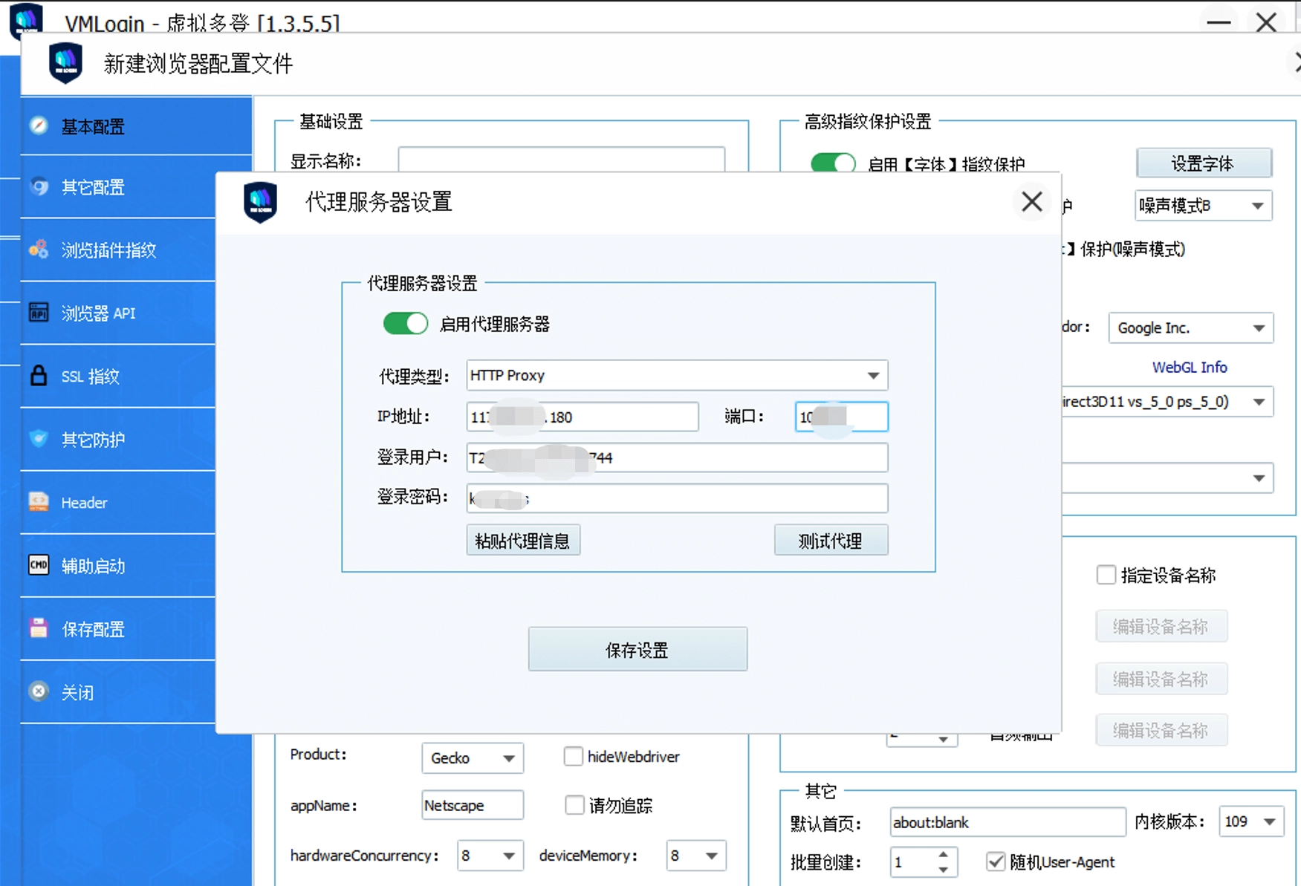Viewport: 1301px width, 886px height.
Task: Click the floppy disk icon for 保存配置
Action: (x=39, y=628)
